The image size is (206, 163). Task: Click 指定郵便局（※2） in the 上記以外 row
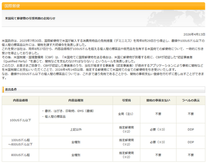tap(126, 129)
